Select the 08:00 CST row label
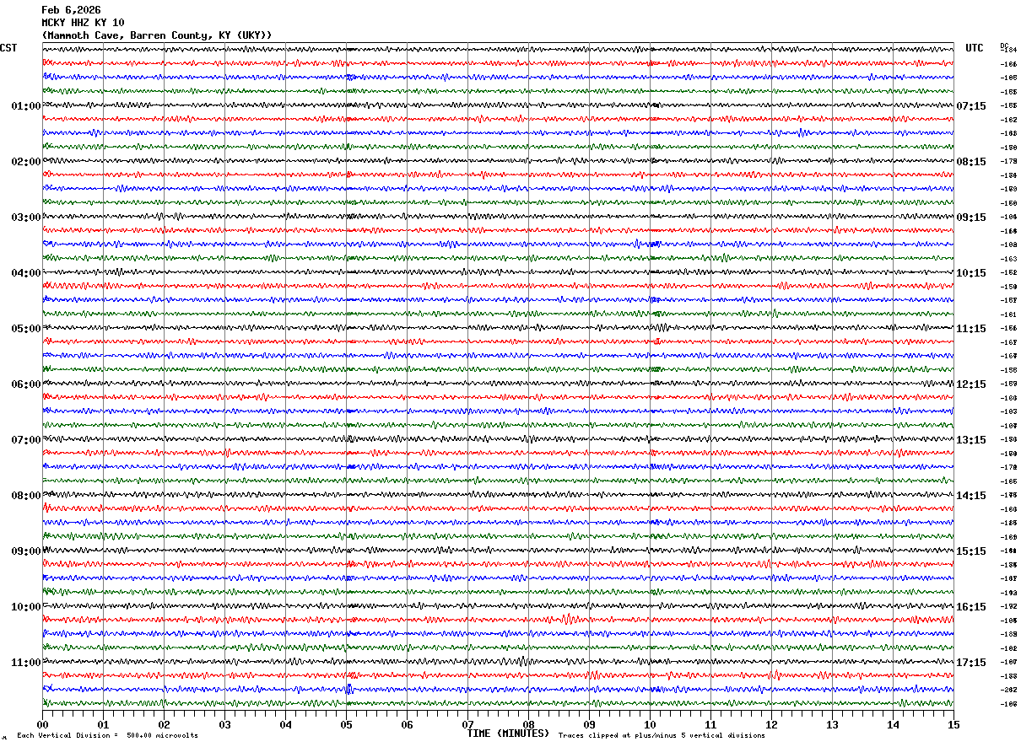 tap(26, 496)
